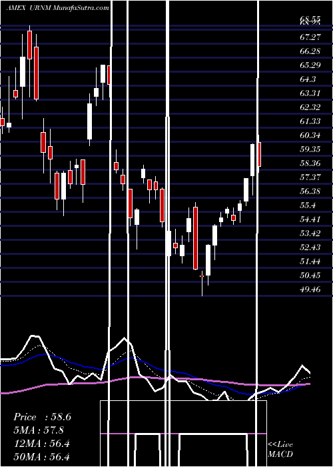Click the 49.46 price axis label
This screenshot has height=467, width=333.
[x=310, y=289]
